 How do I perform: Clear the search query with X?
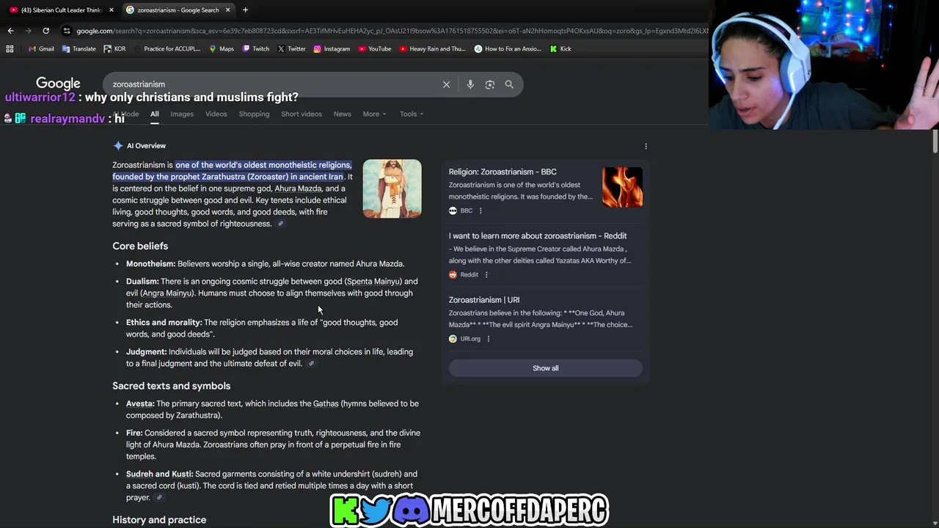click(446, 84)
